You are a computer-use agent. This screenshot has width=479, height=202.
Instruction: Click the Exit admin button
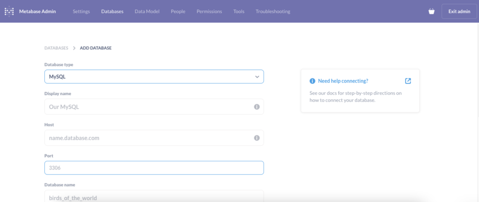(459, 12)
